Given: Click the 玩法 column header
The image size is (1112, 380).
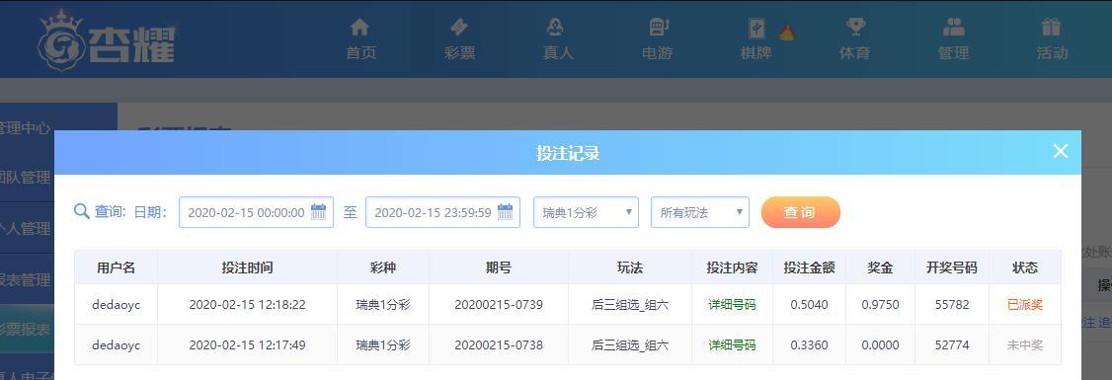Looking at the screenshot, I should click(x=630, y=267).
